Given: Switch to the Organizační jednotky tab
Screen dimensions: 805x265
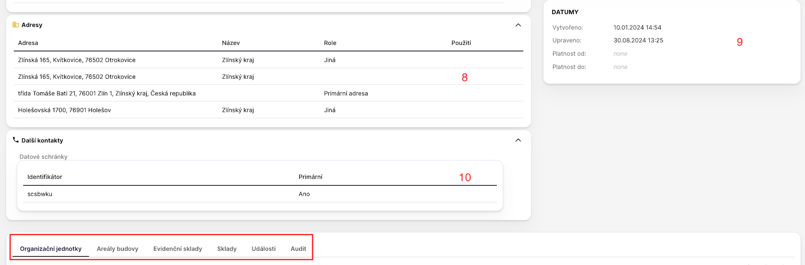Looking at the screenshot, I should point(50,248).
